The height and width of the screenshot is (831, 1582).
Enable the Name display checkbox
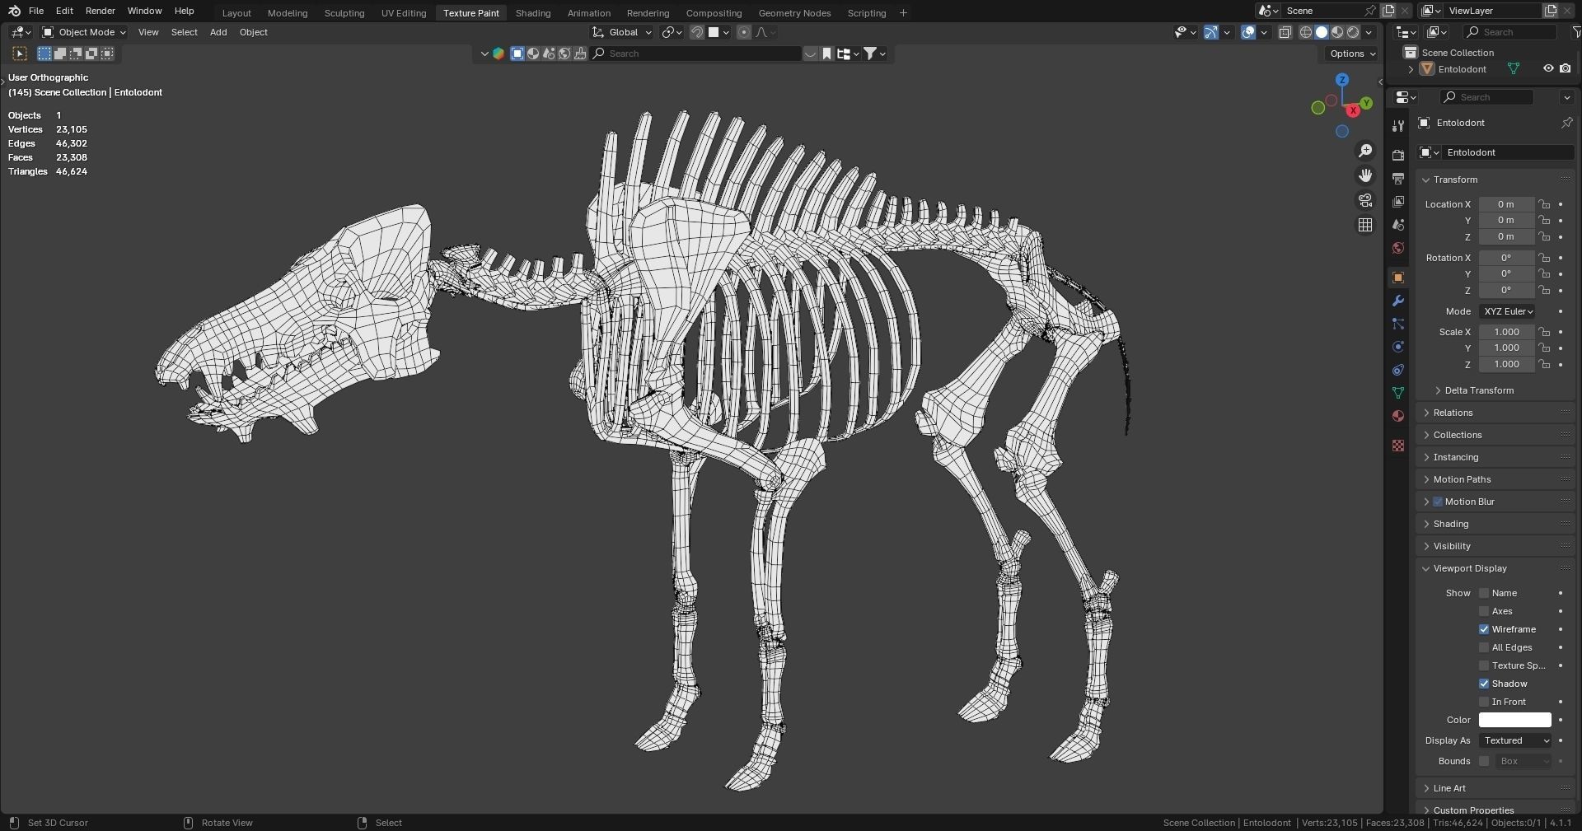tap(1484, 593)
